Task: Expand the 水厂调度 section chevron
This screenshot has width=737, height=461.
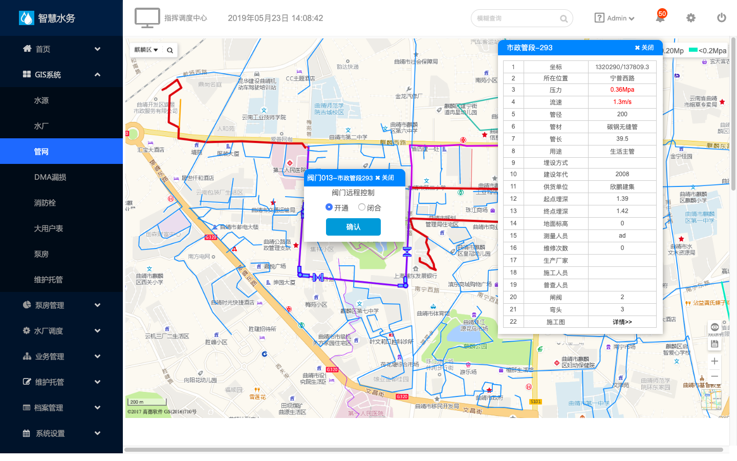Action: tap(97, 331)
